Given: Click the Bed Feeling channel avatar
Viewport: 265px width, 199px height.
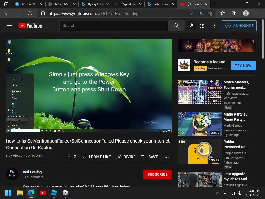Looking at the screenshot, I should (12, 174).
